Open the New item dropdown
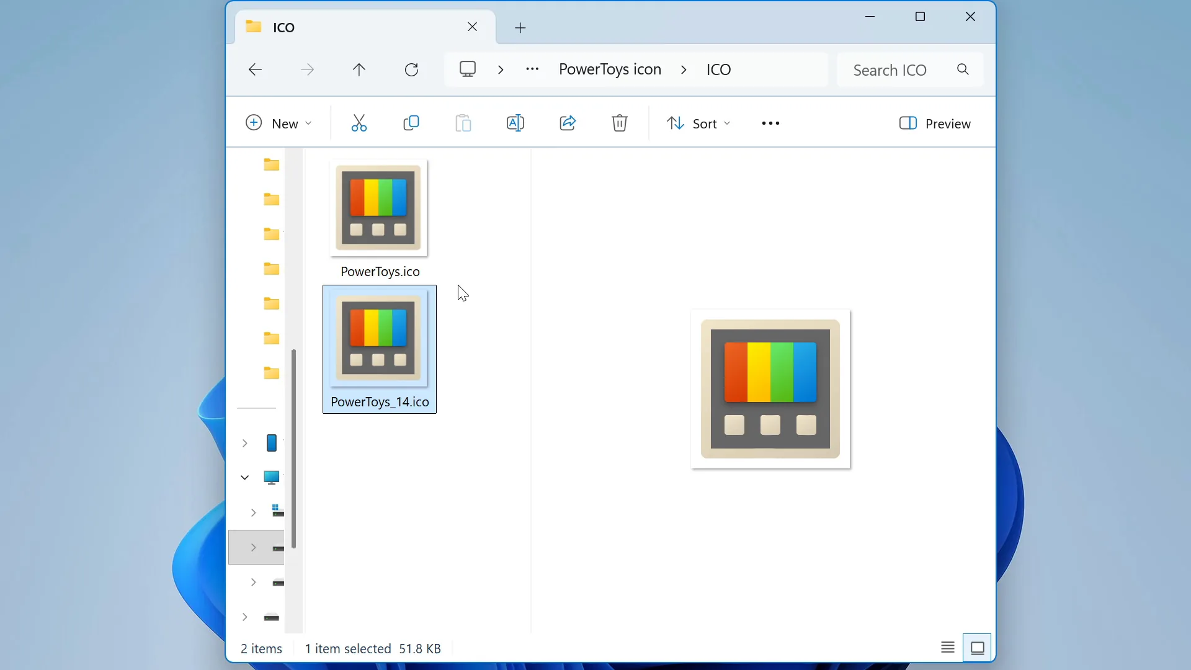The height and width of the screenshot is (670, 1191). (279, 123)
